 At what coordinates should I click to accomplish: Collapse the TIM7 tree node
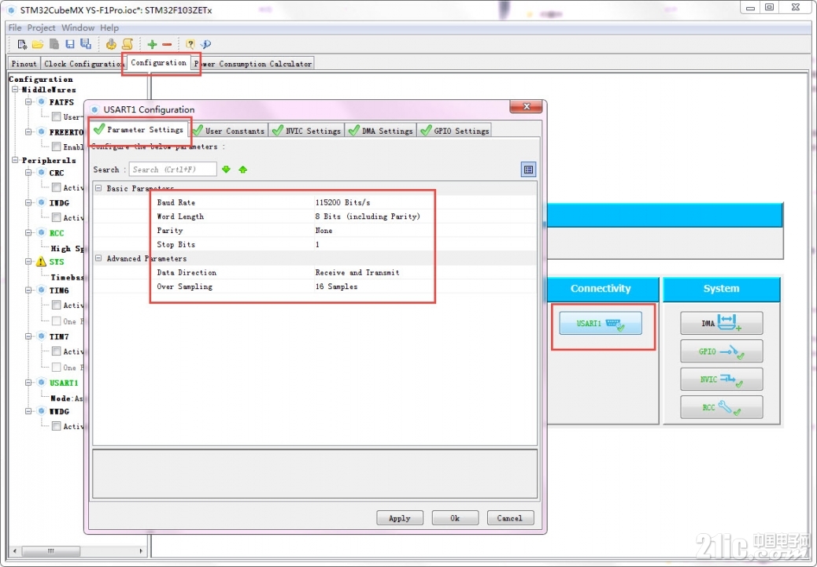tap(28, 337)
